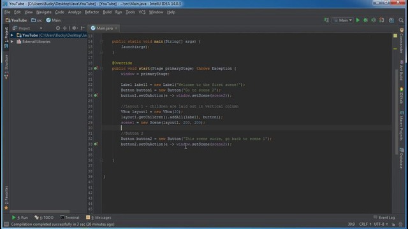Open the Terminal tool window

click(69, 218)
